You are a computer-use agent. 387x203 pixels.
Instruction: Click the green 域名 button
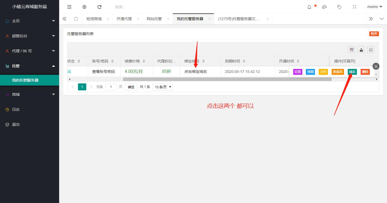pos(352,72)
